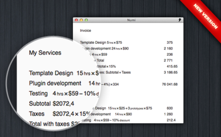221x137 pixels.
Task: Click the red close button of Numi window
Action: (x=76, y=20)
